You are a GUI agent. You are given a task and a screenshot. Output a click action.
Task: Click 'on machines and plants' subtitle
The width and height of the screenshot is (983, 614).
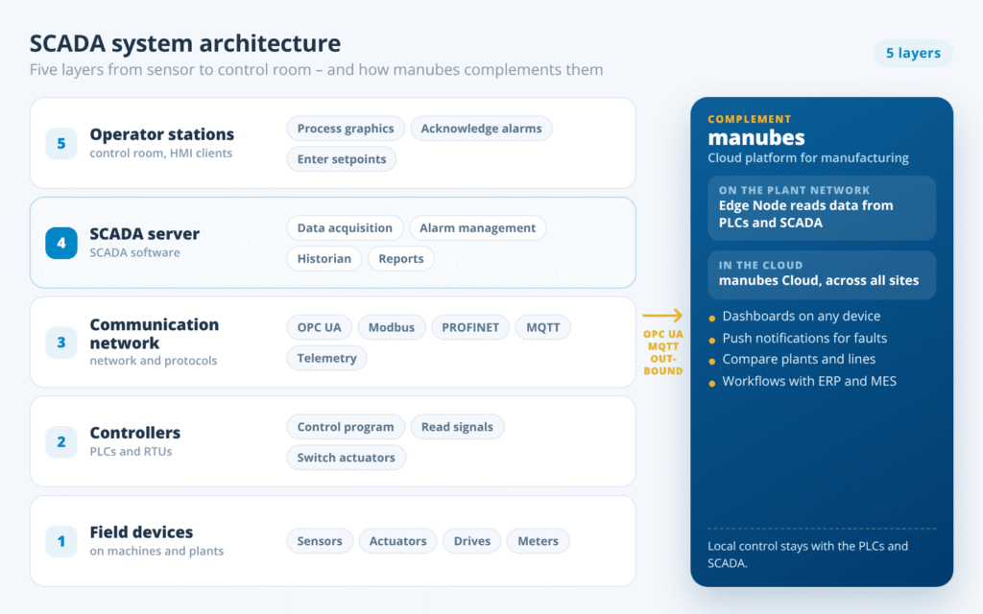click(156, 552)
